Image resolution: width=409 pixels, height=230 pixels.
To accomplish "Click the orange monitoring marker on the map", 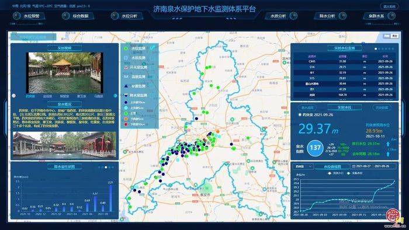I will click(x=218, y=132).
